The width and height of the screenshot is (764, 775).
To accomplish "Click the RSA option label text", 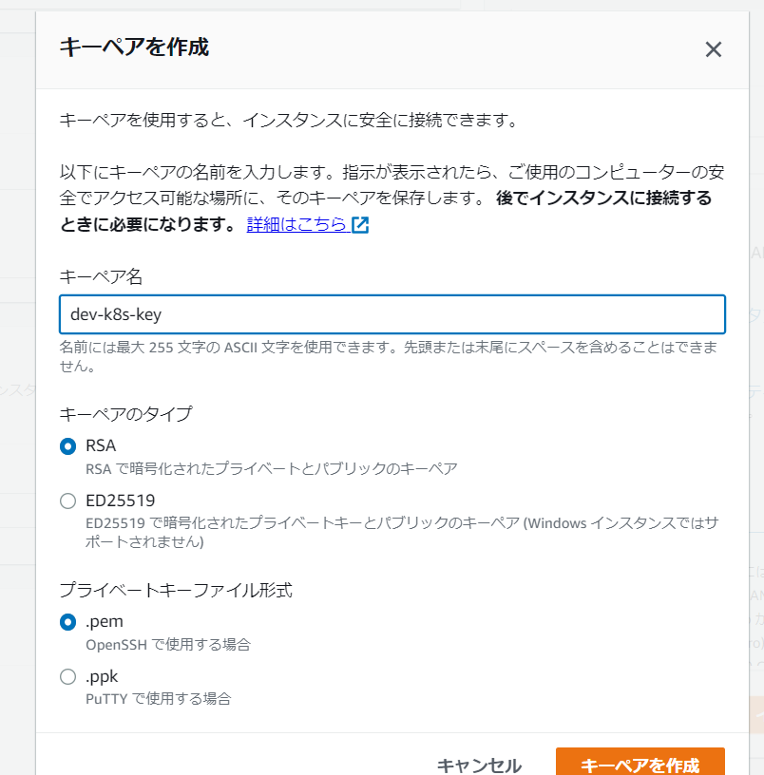I will click(101, 445).
